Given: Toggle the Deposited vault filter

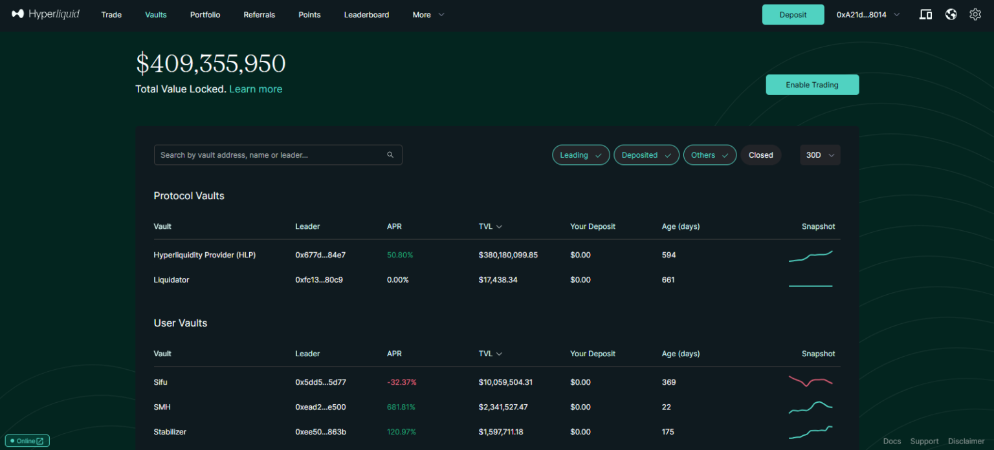Looking at the screenshot, I should pos(646,155).
